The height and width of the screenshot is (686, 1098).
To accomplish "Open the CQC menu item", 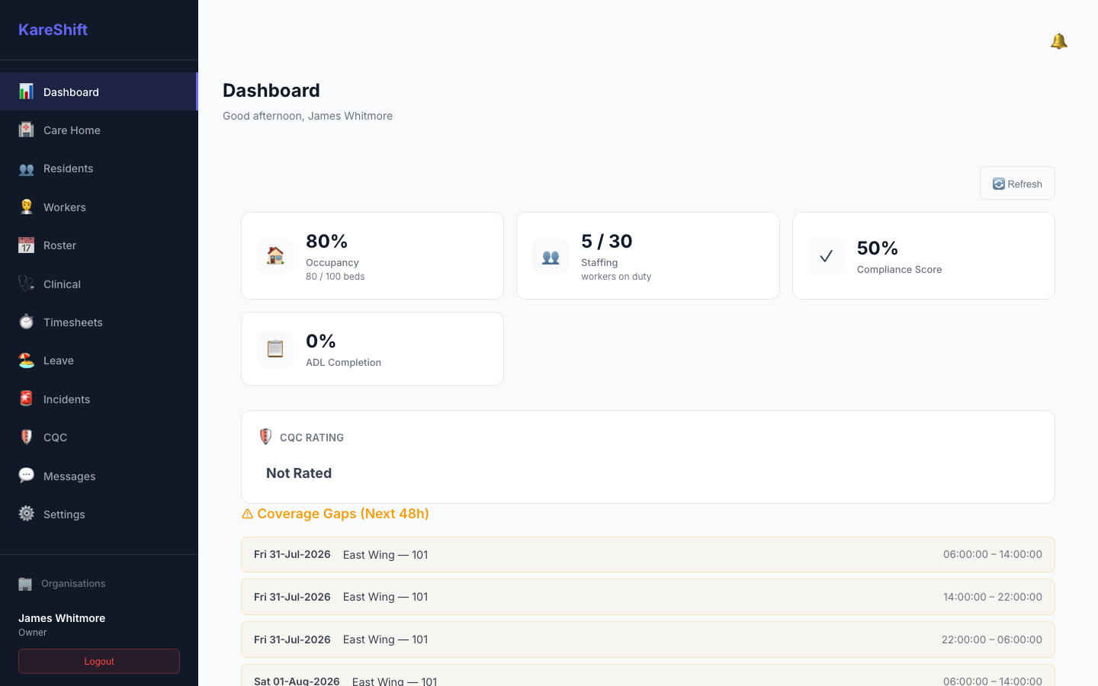I will click(99, 438).
